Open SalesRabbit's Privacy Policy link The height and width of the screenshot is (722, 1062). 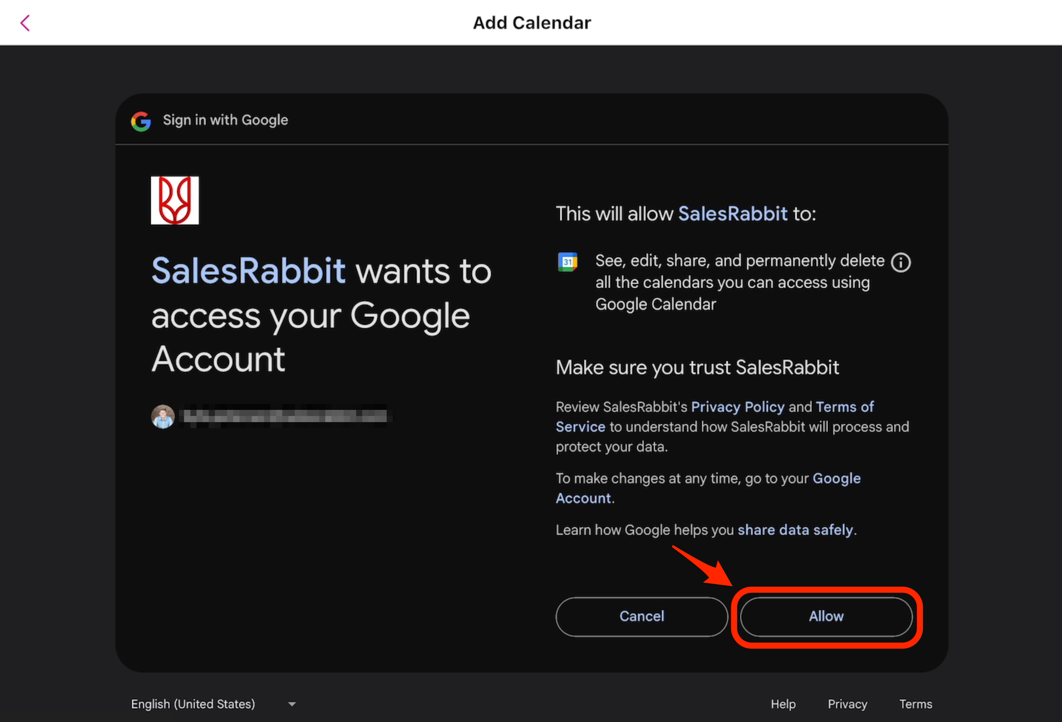737,407
